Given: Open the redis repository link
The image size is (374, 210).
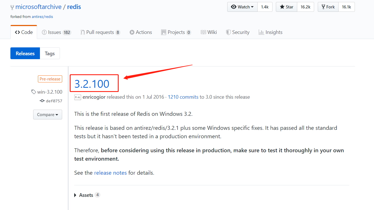Looking at the screenshot, I should [74, 7].
